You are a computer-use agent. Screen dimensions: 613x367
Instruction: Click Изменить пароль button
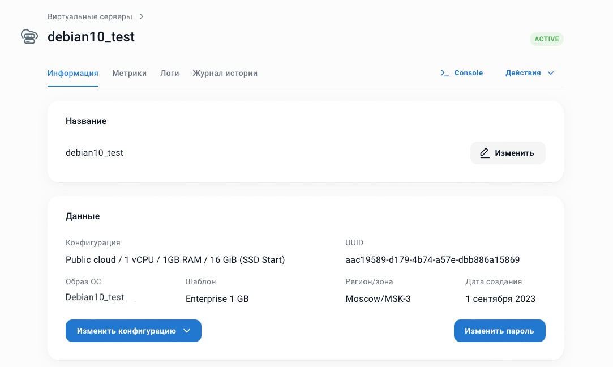tap(499, 331)
